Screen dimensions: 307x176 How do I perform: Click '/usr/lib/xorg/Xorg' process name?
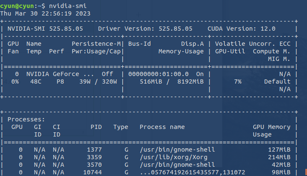174,157
